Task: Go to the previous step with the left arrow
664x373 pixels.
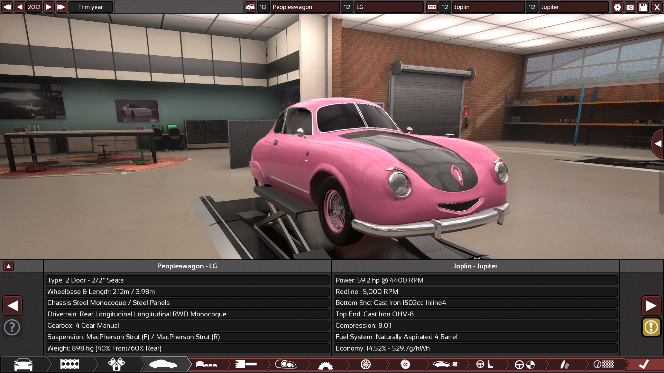Action: [x=12, y=306]
